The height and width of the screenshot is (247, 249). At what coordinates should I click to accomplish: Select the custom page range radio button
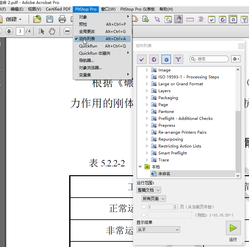point(144,215)
